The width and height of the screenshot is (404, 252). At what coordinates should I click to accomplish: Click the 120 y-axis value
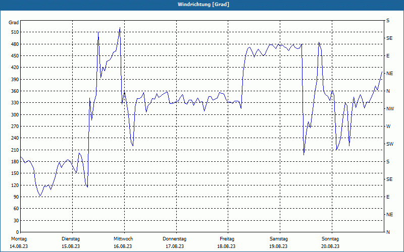coord(15,185)
